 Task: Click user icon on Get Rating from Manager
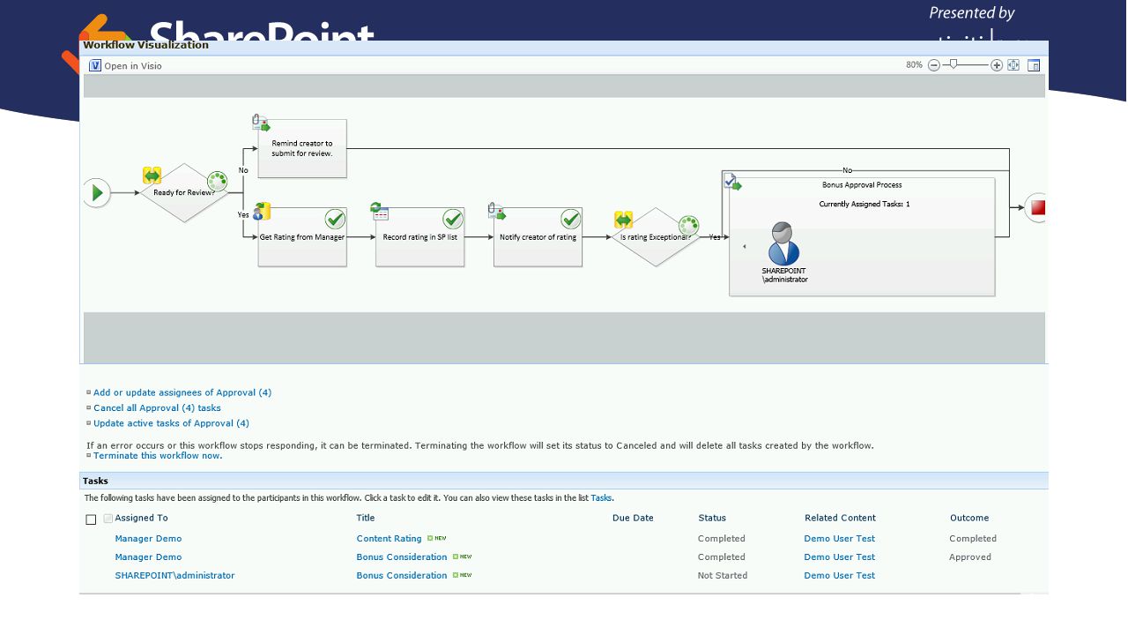(261, 212)
